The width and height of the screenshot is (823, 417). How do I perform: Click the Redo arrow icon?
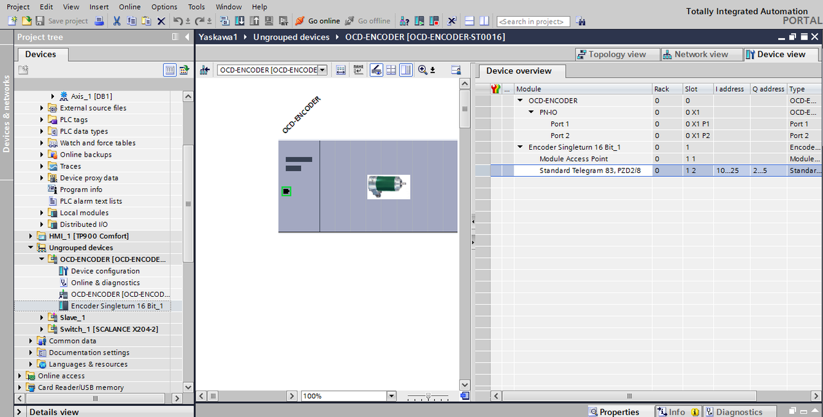(199, 21)
